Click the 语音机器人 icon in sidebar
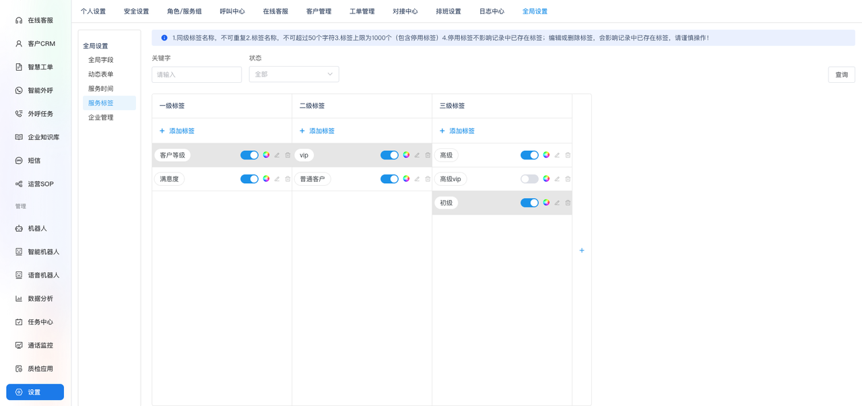This screenshot has height=406, width=862. pyautogui.click(x=19, y=275)
